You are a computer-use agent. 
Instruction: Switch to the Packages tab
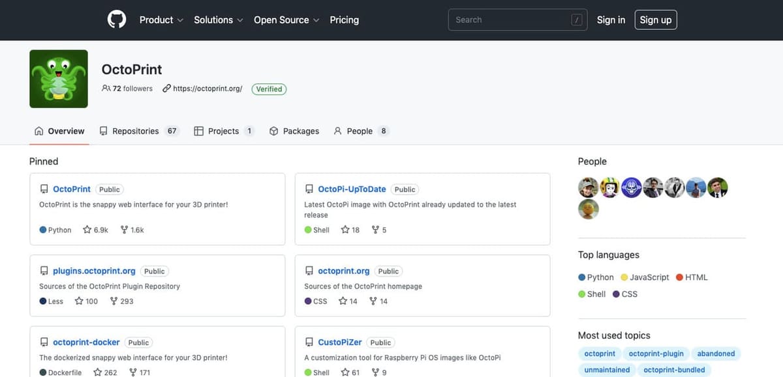(x=294, y=131)
